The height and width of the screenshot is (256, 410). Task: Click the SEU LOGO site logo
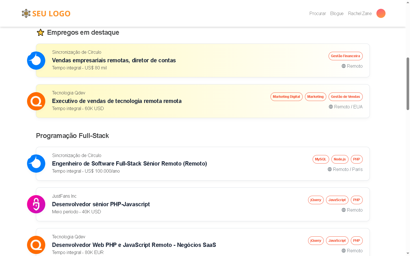[46, 13]
